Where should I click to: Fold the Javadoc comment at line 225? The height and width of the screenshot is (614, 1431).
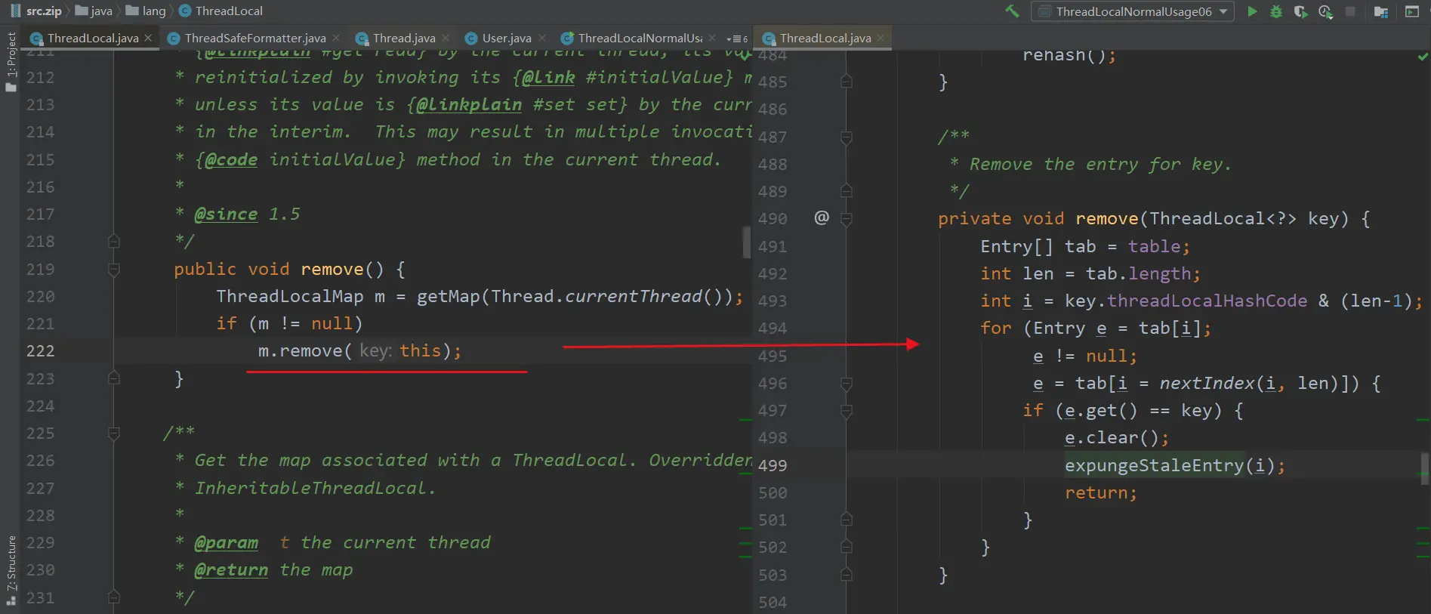pyautogui.click(x=114, y=433)
